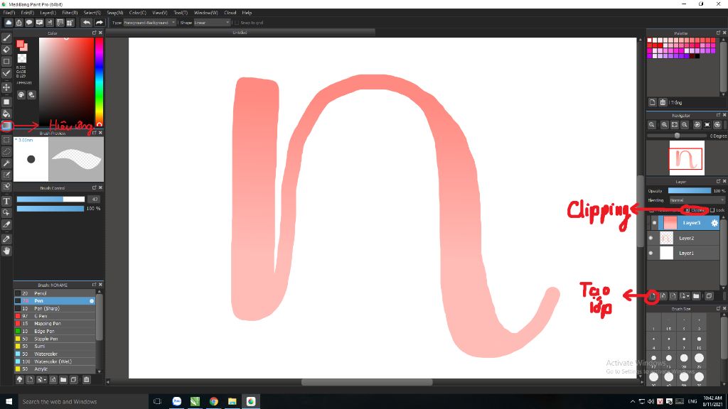Select the Fill rectangle tool
This screenshot has width=728, height=409.
tap(6, 102)
